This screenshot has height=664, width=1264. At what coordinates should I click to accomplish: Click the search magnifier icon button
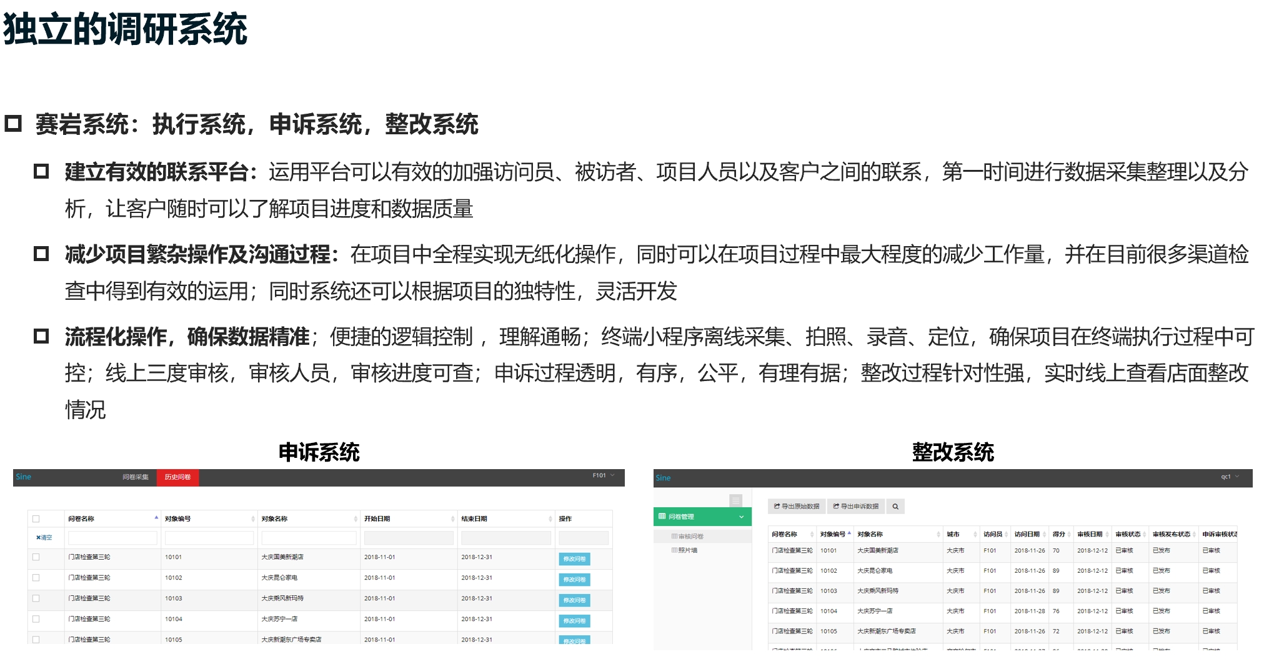pyautogui.click(x=895, y=507)
